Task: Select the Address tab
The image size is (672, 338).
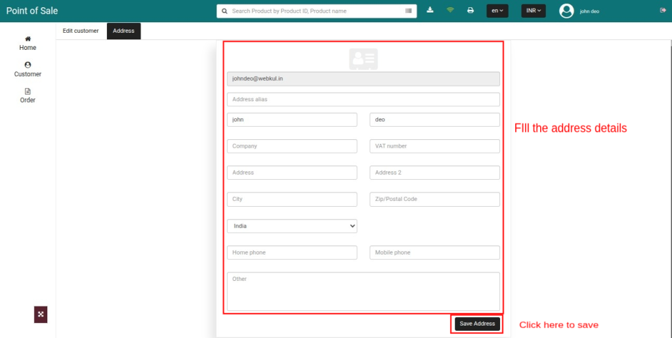Action: (123, 31)
